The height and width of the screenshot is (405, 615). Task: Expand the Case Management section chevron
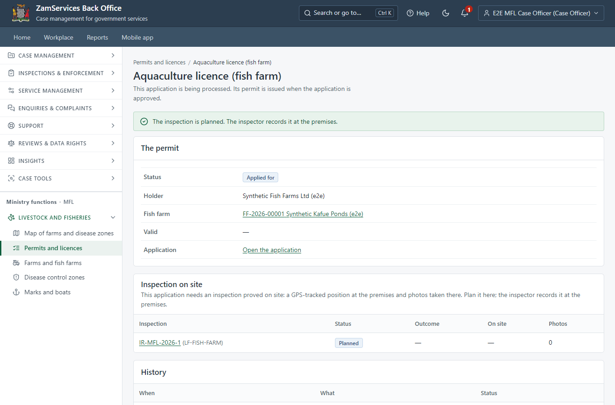(x=113, y=55)
